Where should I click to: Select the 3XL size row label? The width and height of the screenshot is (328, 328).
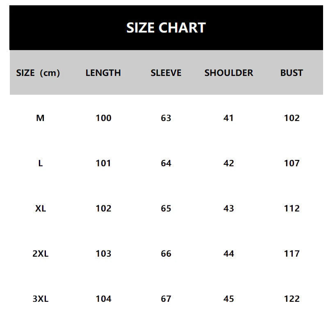[x=40, y=299]
